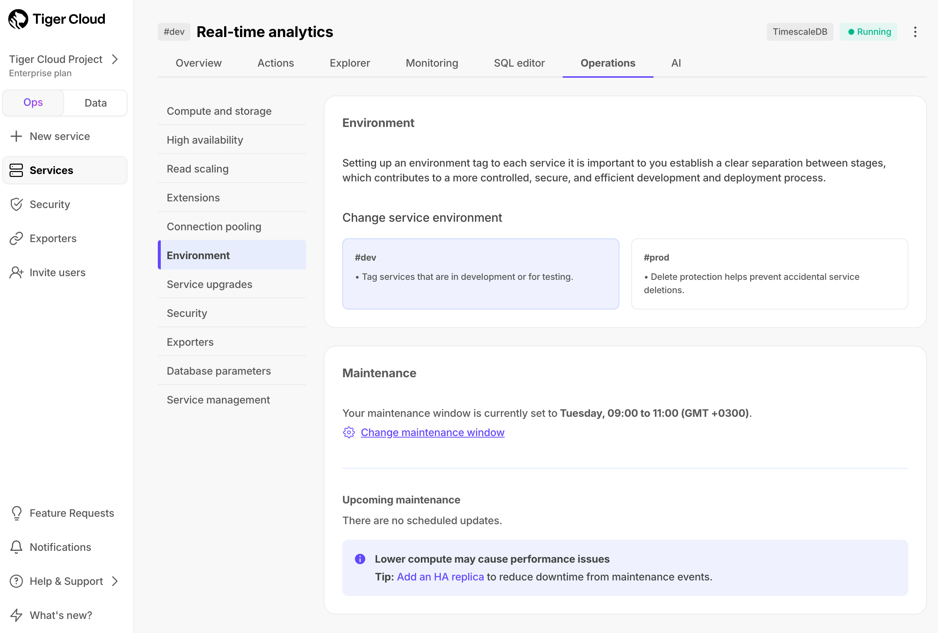
Task: Click the info icon in performance notice
Action: click(360, 559)
